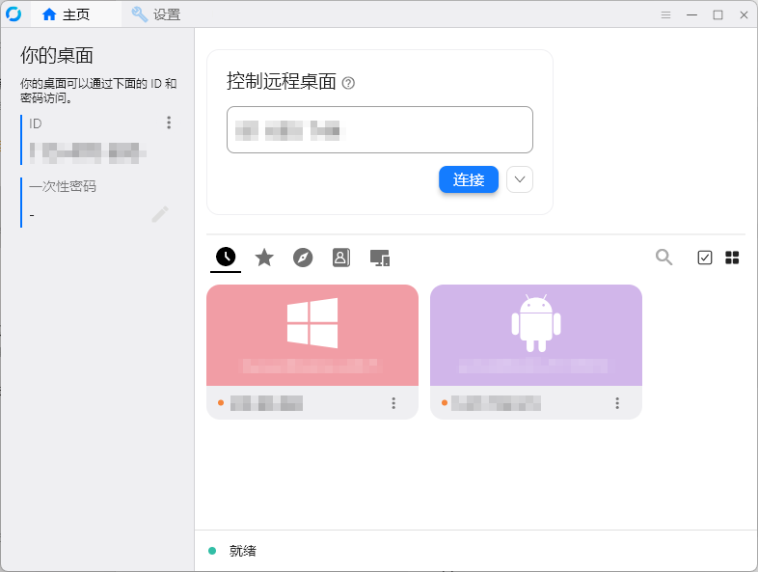The height and width of the screenshot is (572, 758).
Task: Open the Windows peer card thumbnail
Action: click(312, 335)
